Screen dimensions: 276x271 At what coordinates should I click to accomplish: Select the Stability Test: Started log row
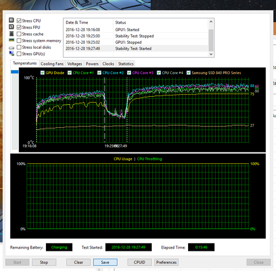pos(136,48)
